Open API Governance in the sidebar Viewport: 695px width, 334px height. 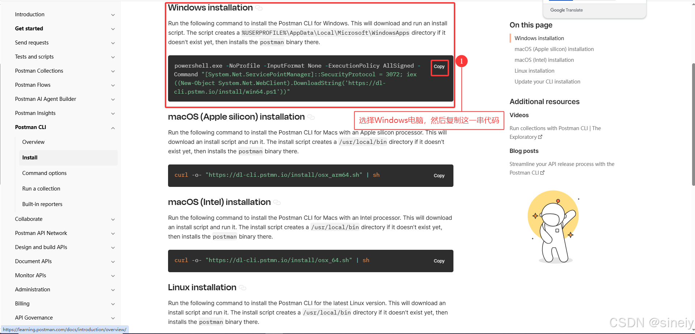click(34, 318)
